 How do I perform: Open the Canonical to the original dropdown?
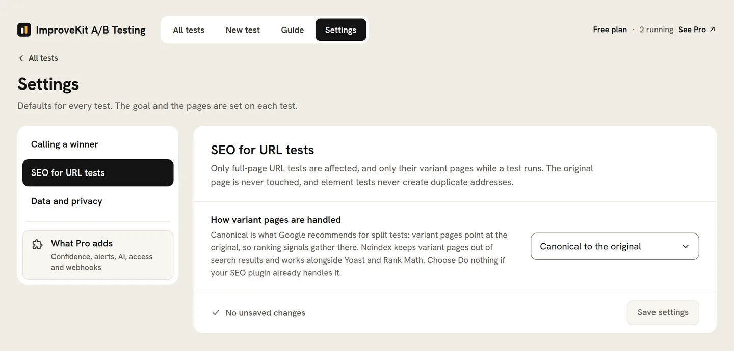615,246
